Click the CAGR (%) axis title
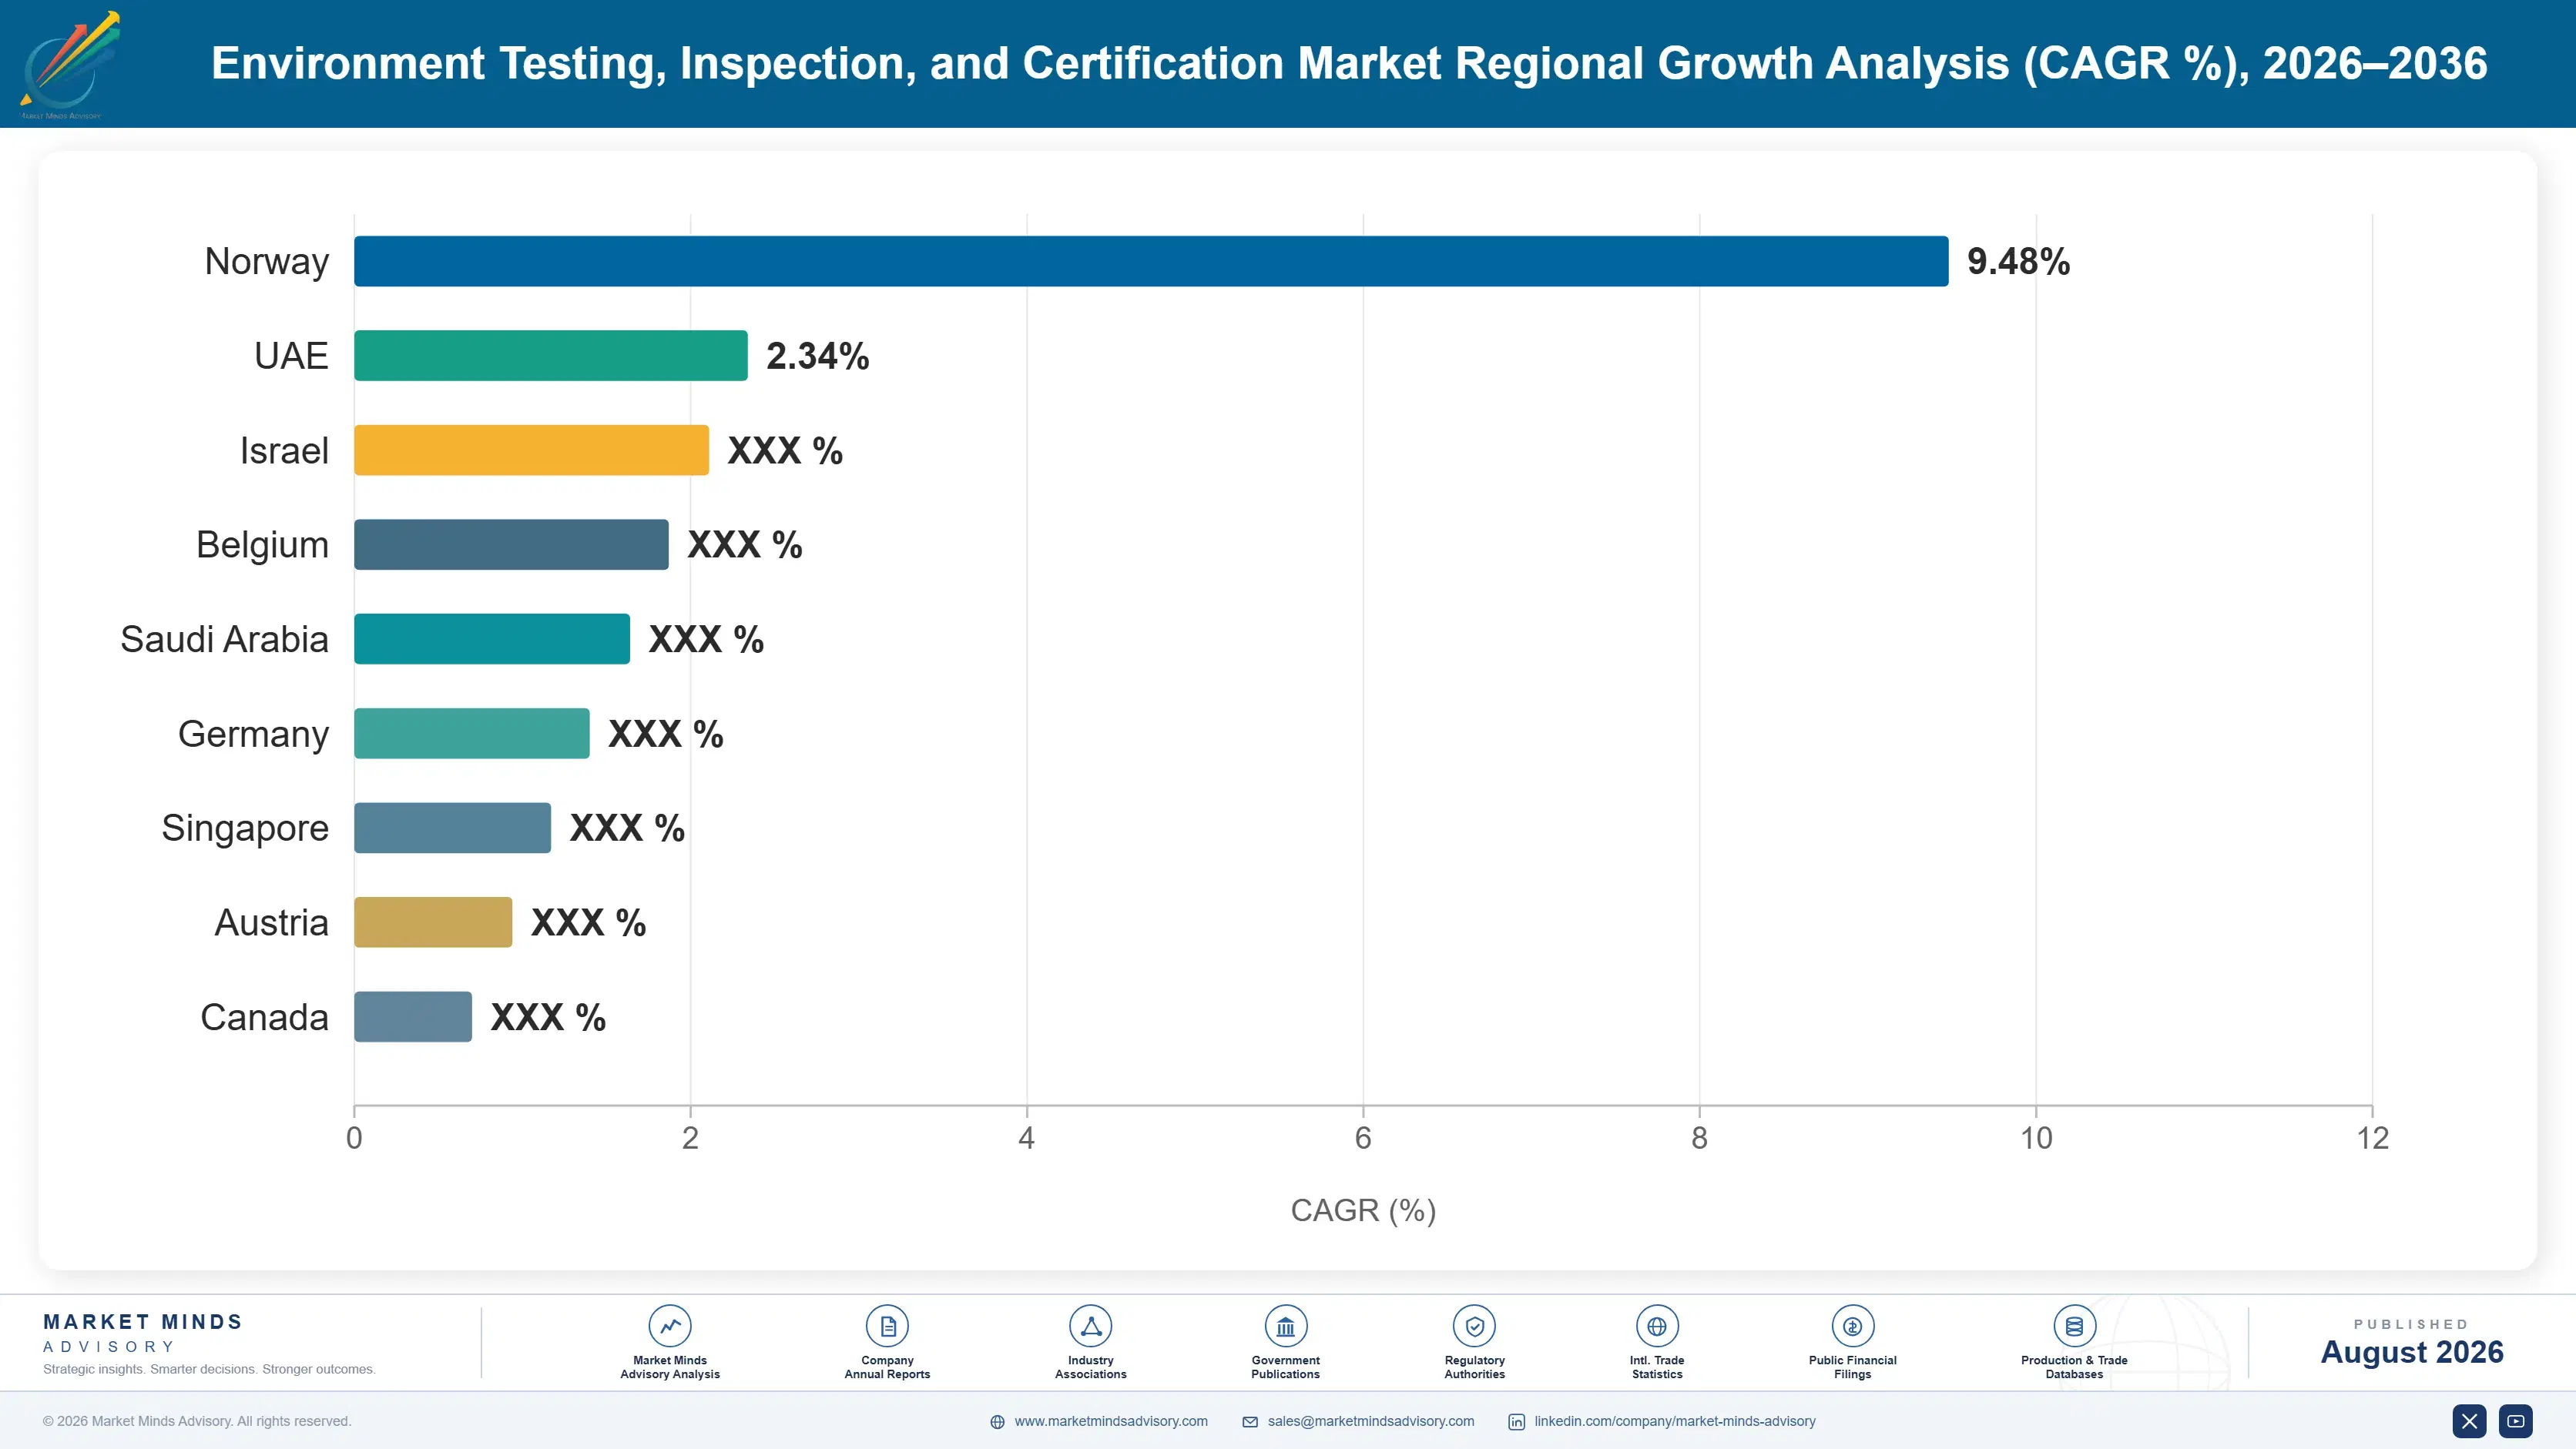Viewport: 2576px width, 1449px height. pyautogui.click(x=1363, y=1210)
